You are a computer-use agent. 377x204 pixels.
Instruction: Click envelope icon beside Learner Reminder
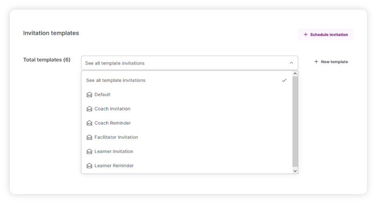pyautogui.click(x=89, y=166)
